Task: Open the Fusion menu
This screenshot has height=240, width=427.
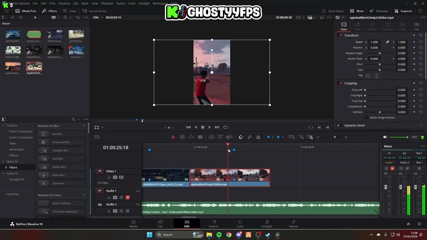Action: click(x=120, y=3)
